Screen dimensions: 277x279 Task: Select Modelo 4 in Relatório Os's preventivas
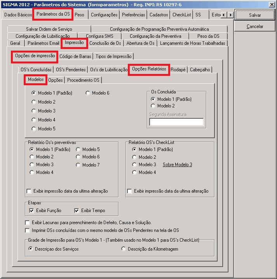point(42,172)
